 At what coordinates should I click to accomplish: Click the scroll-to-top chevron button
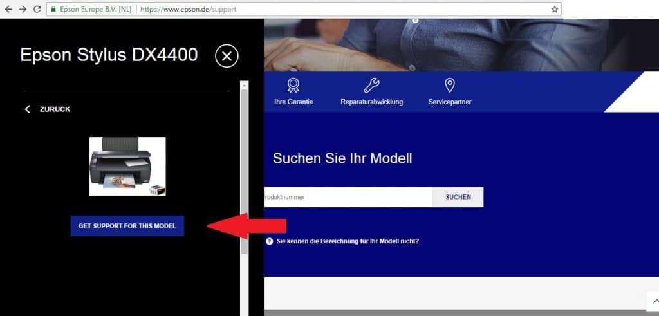[x=654, y=301]
